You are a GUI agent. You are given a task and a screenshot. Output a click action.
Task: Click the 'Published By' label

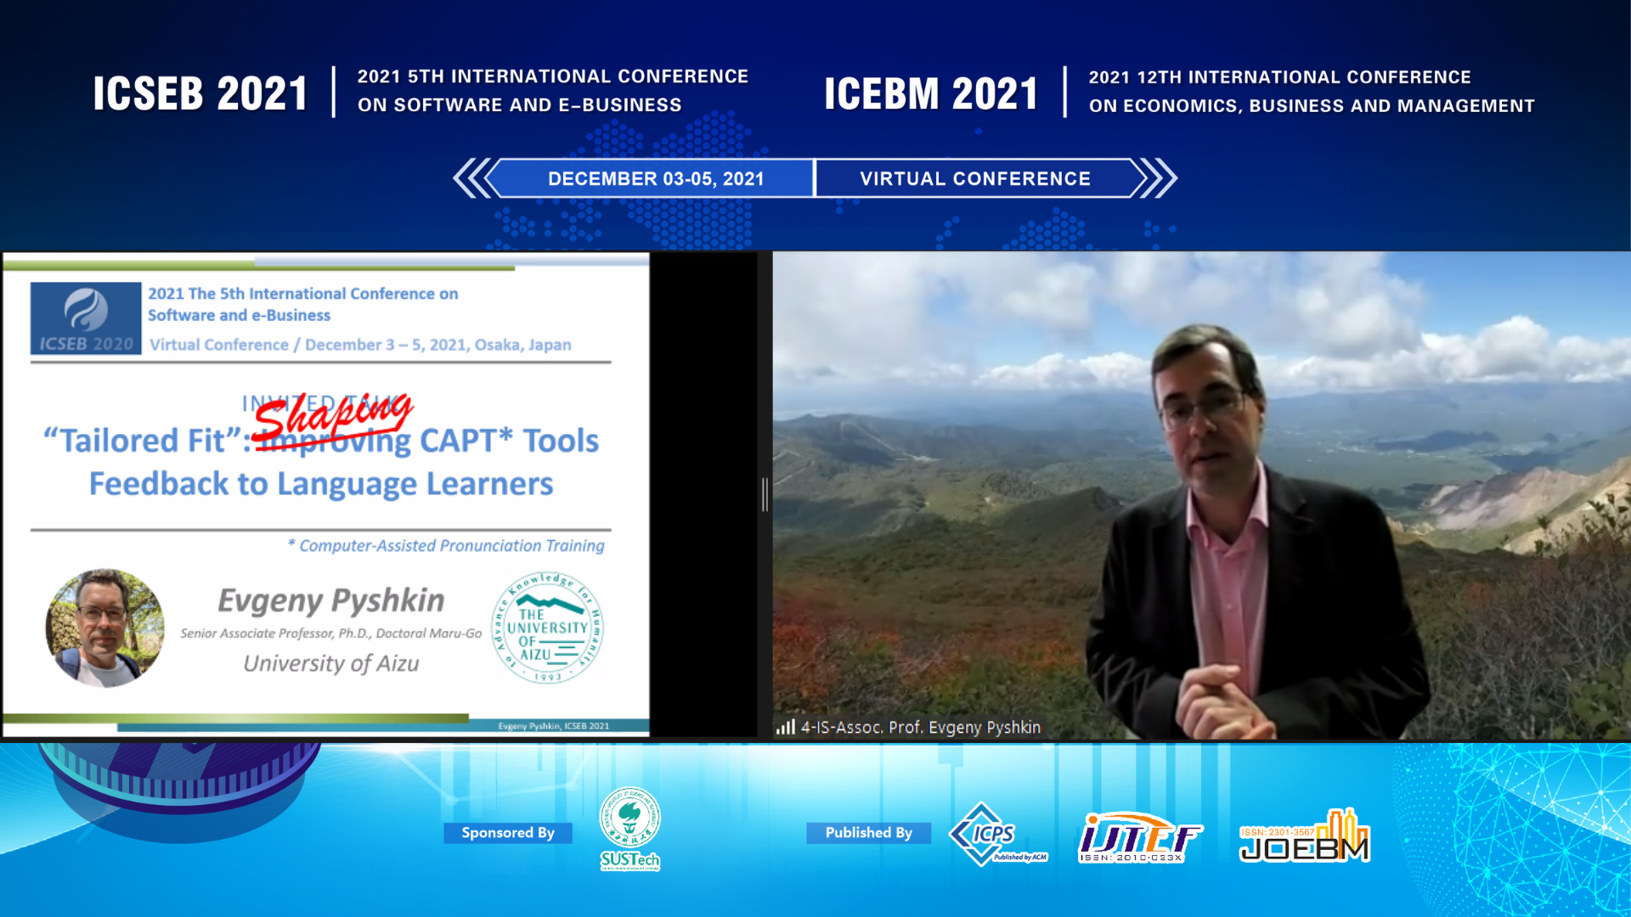(869, 833)
